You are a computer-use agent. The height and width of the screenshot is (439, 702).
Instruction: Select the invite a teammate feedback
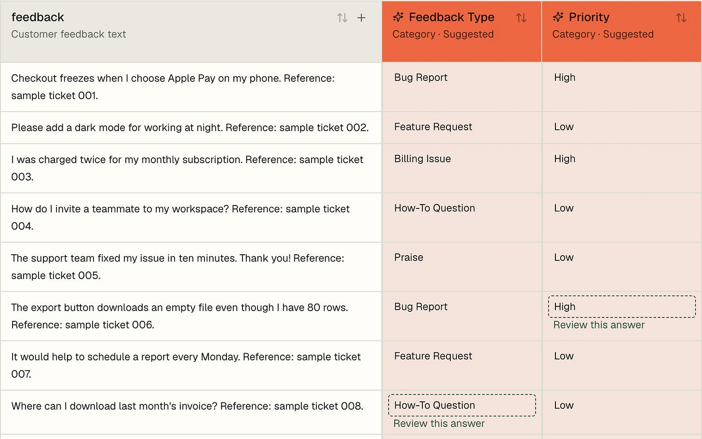[x=191, y=218]
